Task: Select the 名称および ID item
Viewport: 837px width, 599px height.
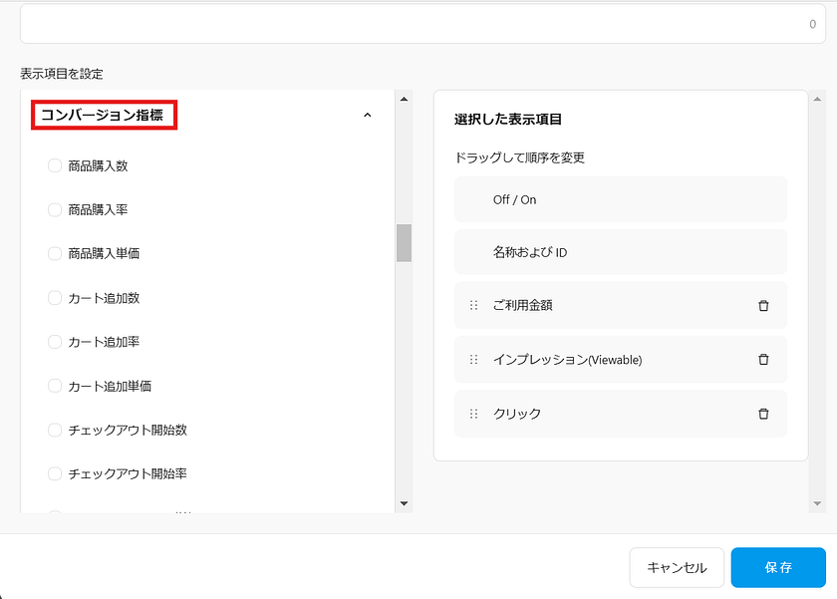Action: tap(620, 253)
